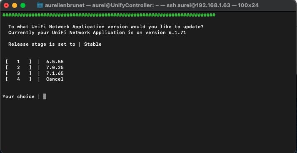Image resolution: width=297 pixels, height=153 pixels.
Task: Click the yellow minimize window button
Action: point(15,5)
